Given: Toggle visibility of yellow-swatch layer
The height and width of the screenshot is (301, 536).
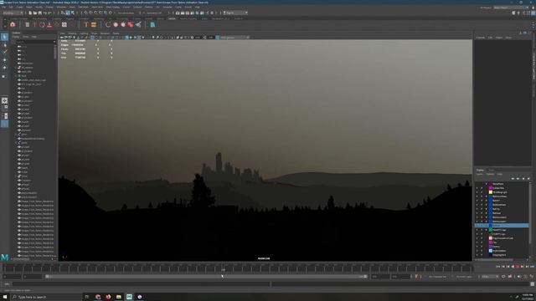Looking at the screenshot, I should point(477,192).
